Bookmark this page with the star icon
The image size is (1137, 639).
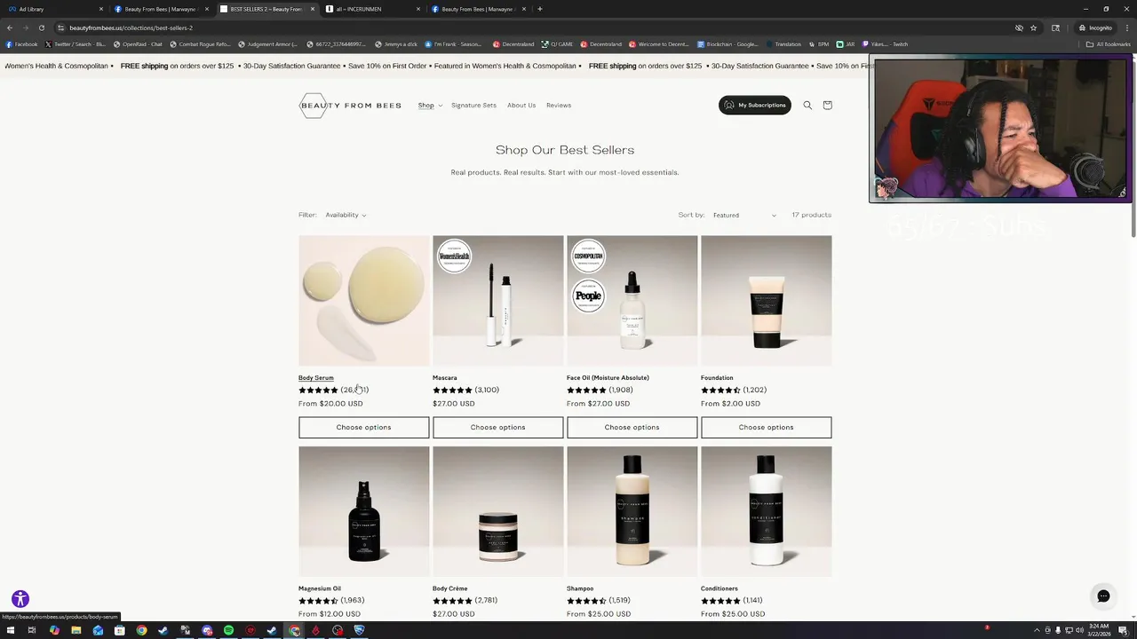(1033, 28)
